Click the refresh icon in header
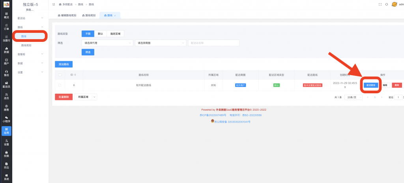The image size is (404, 183). click(387, 4)
